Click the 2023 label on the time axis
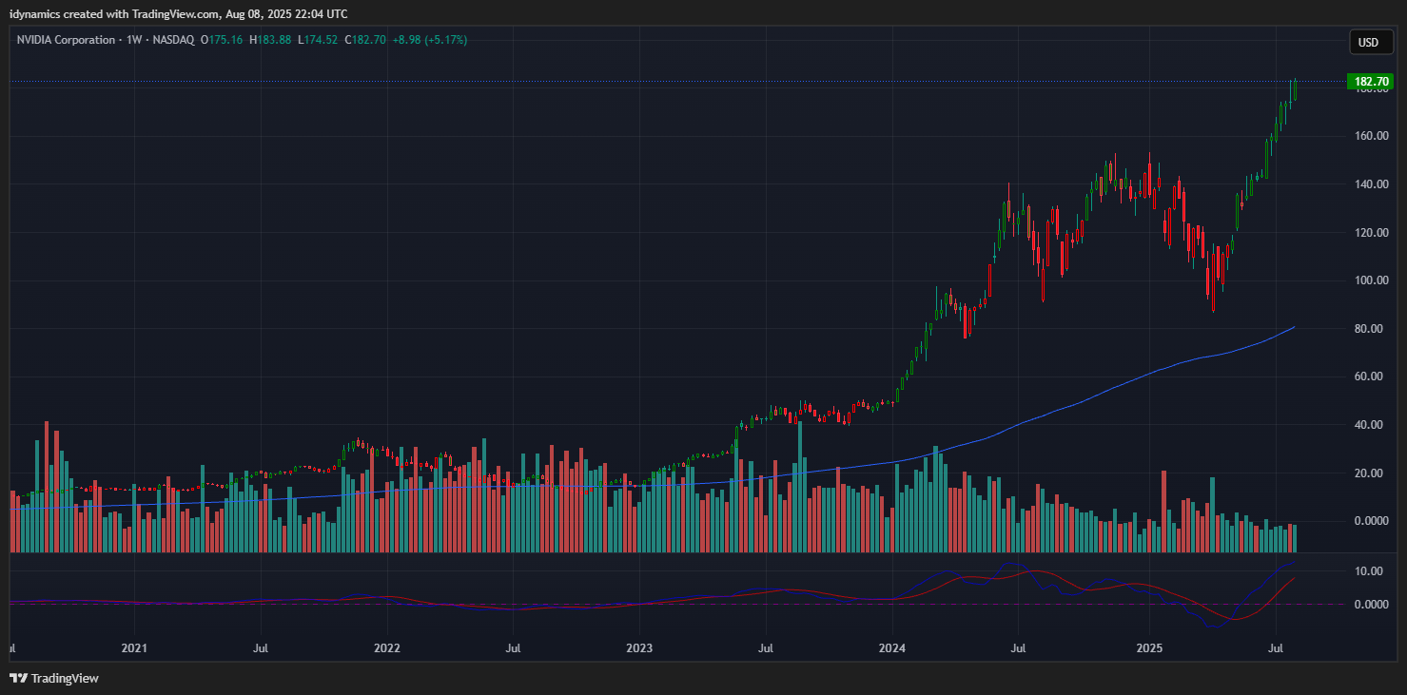The width and height of the screenshot is (1407, 695). tap(639, 648)
